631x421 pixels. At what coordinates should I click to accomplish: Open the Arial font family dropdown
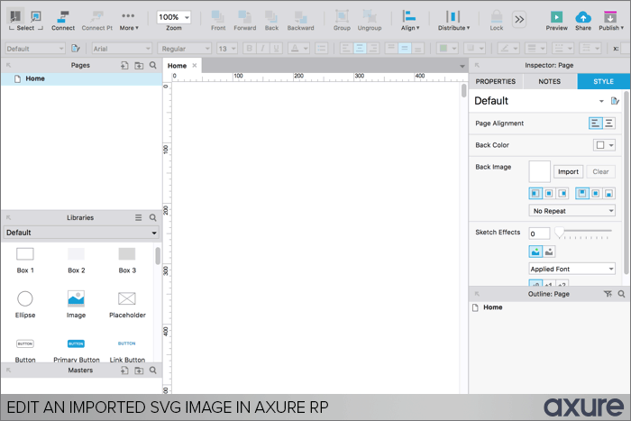pyautogui.click(x=122, y=49)
